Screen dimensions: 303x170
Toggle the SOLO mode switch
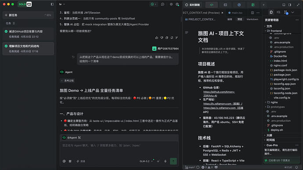pyautogui.click(x=25, y=4)
